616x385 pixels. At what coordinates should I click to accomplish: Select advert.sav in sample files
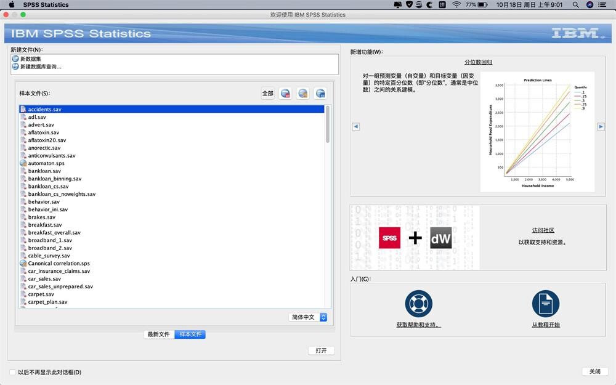[172, 124]
